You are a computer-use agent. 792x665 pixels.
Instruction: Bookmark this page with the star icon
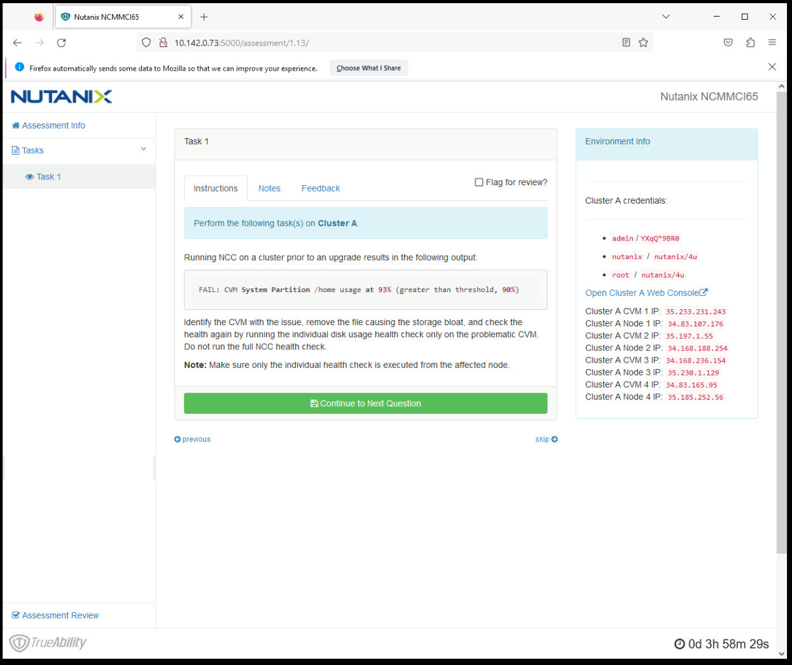(x=643, y=43)
